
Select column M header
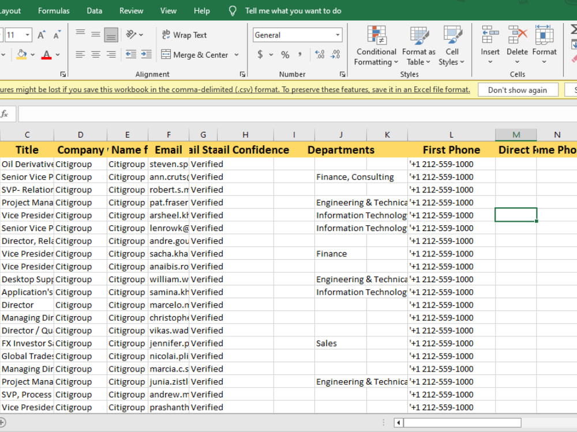516,135
